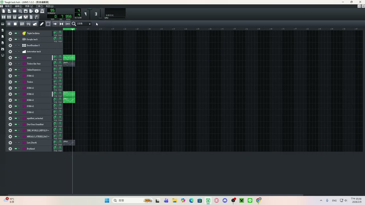This screenshot has width=365, height=205.
Task: Open the 視圖(V) menu
Action: pos(29,6)
